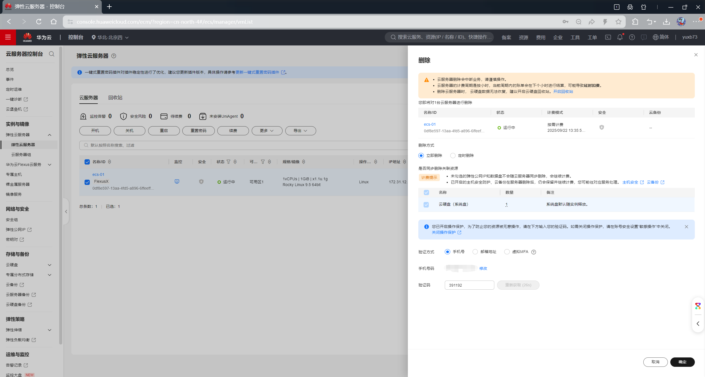Open the 费用 menu in top bar
705x377 pixels.
tap(540, 37)
